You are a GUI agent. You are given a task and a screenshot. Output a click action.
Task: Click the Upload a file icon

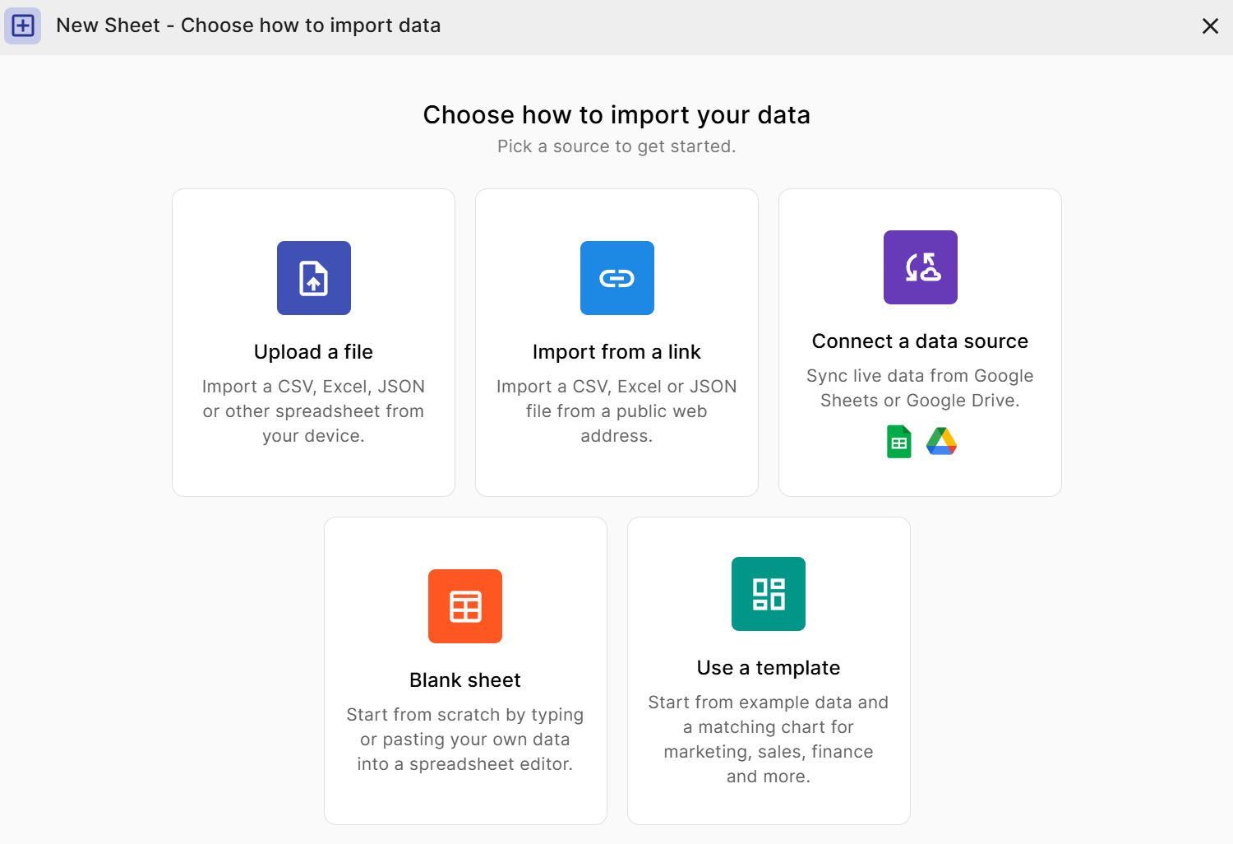[x=314, y=278]
